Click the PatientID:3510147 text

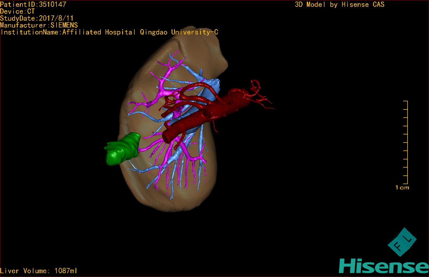(x=33, y=4)
